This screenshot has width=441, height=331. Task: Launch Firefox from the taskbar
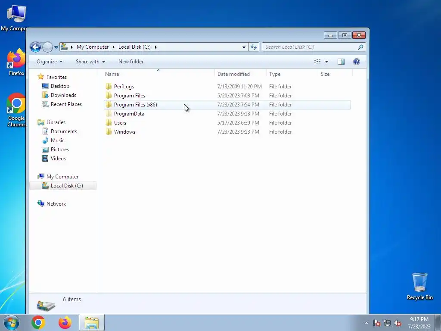point(65,322)
